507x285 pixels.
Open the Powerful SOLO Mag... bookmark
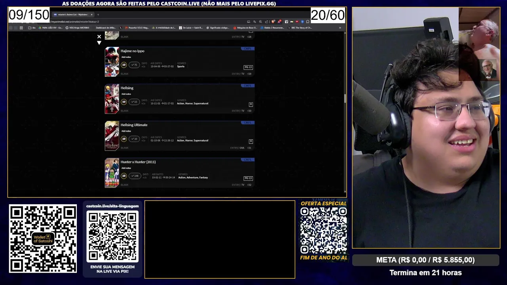(137, 28)
